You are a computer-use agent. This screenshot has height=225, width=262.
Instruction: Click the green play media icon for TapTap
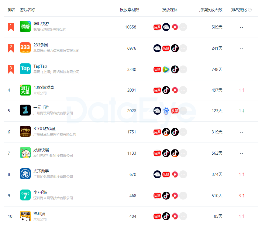(166, 69)
